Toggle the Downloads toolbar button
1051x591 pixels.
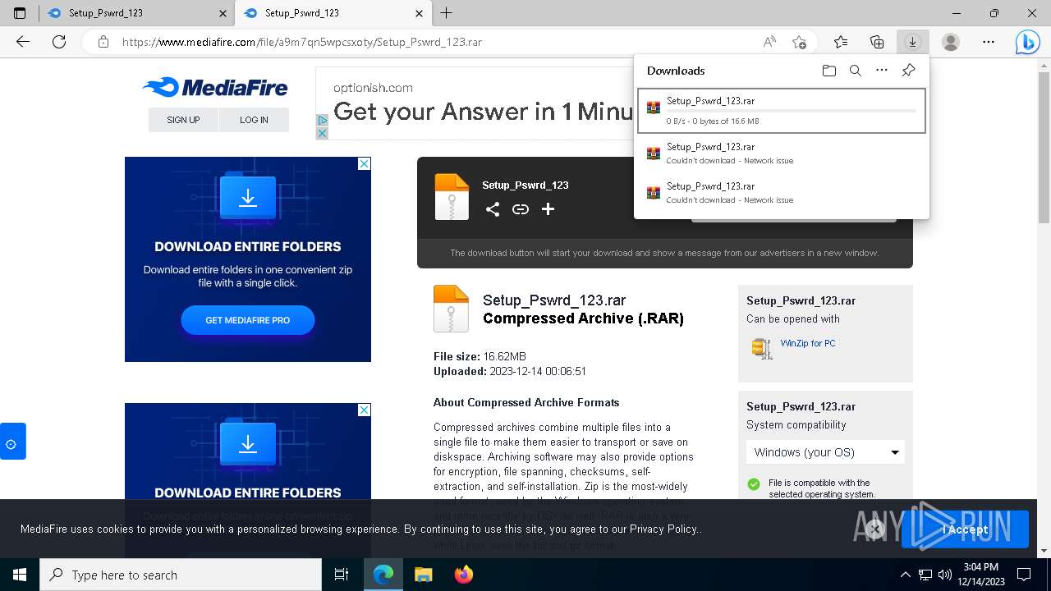click(912, 42)
